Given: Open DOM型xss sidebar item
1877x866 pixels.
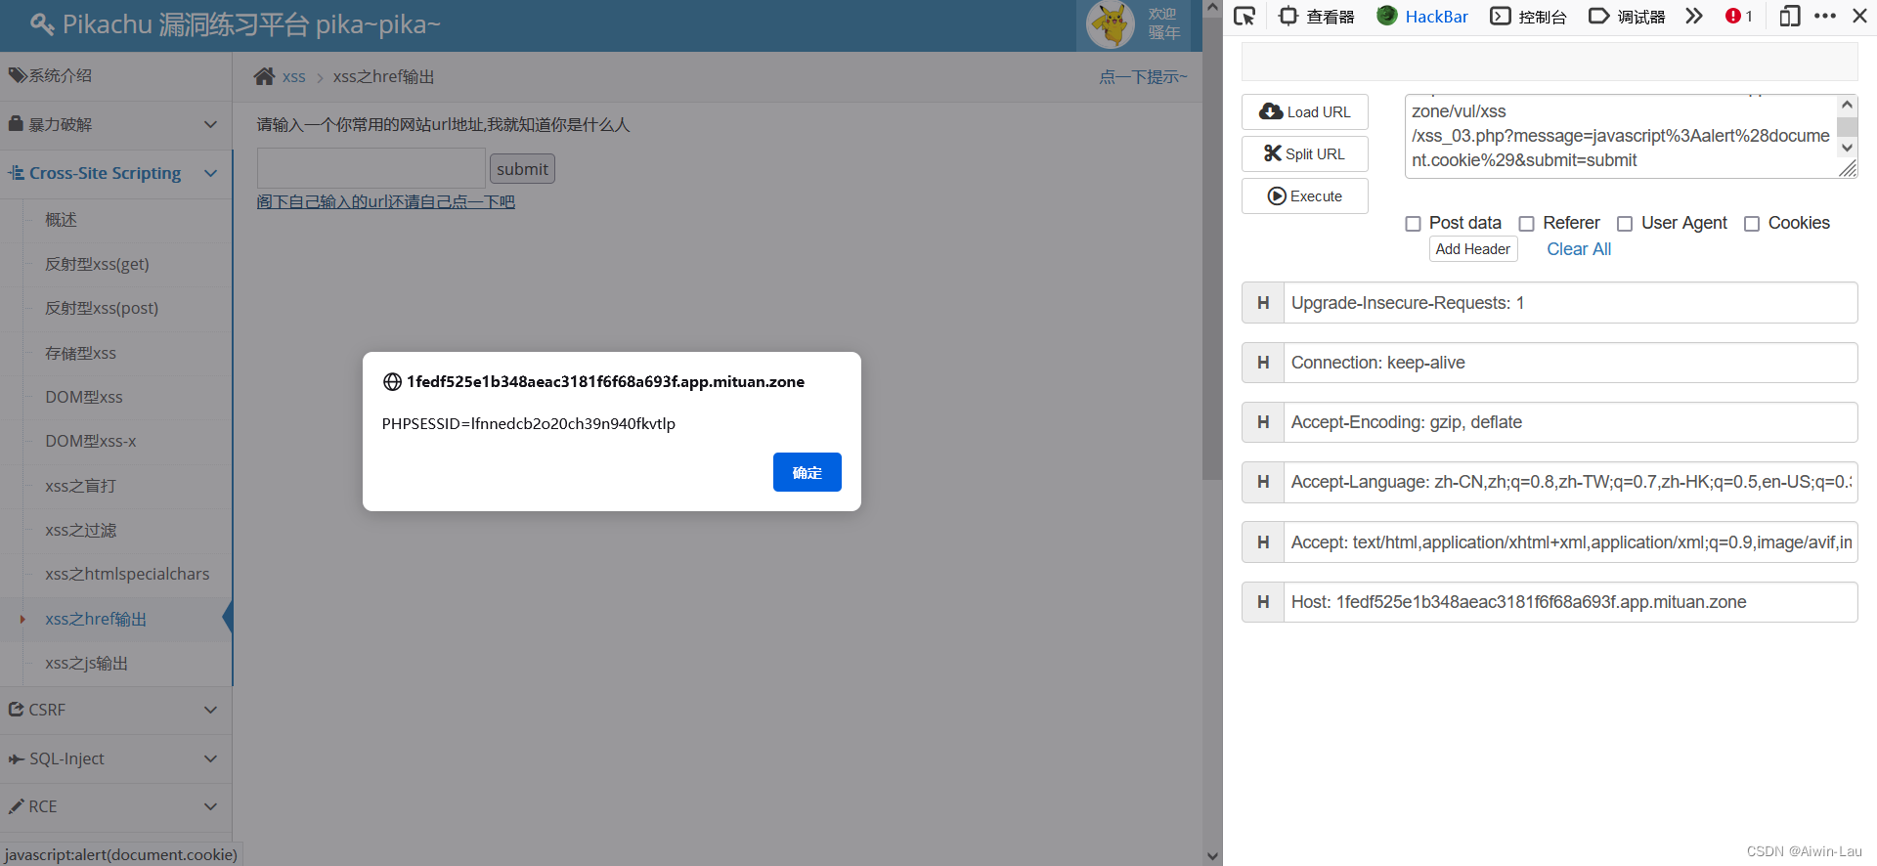Looking at the screenshot, I should pos(84,397).
